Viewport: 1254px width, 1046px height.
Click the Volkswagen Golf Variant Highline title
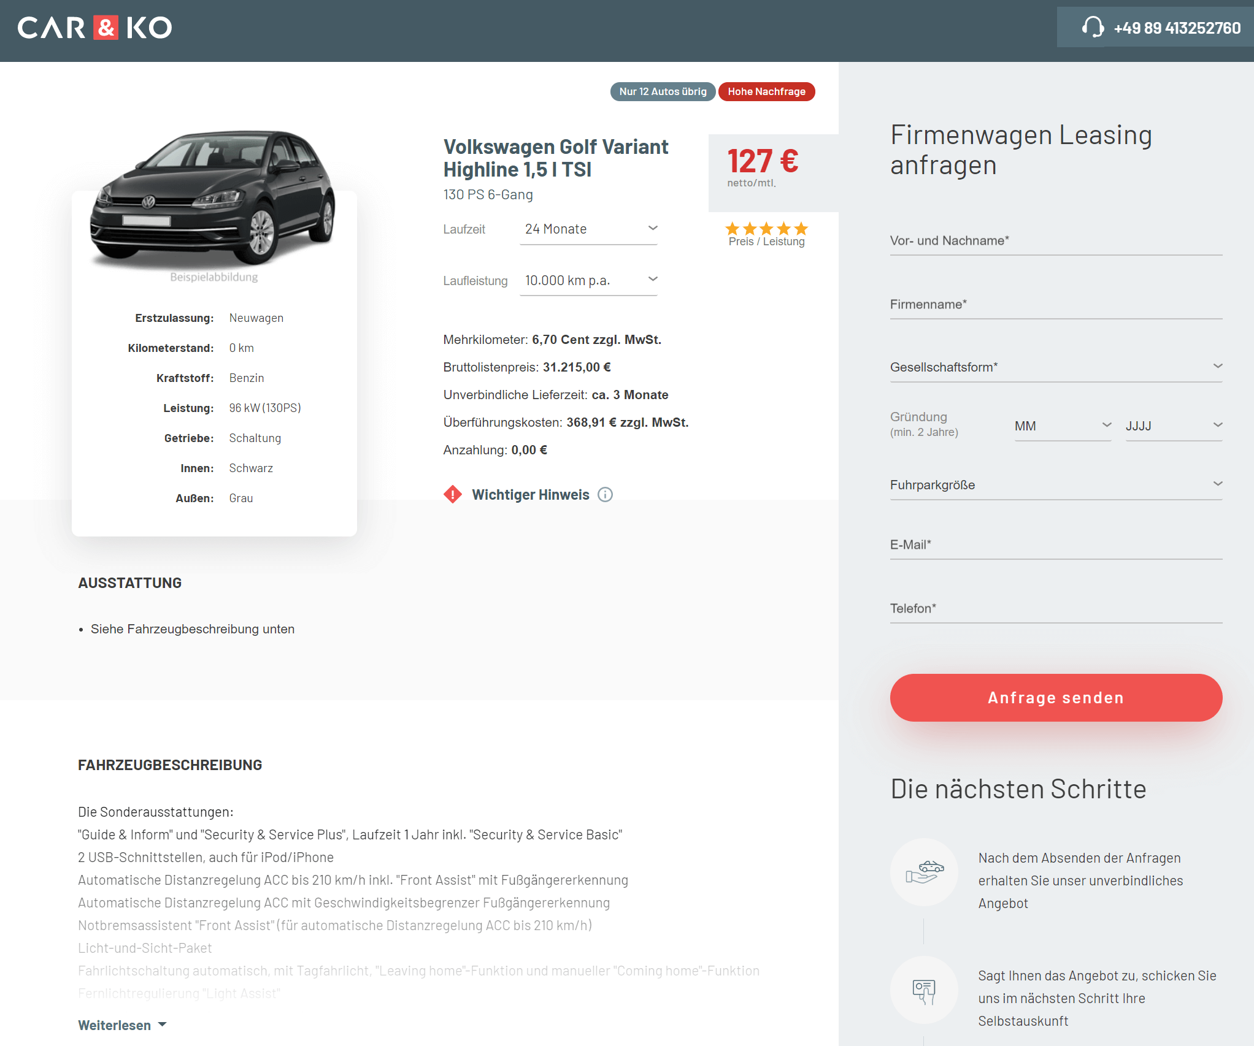tap(555, 158)
